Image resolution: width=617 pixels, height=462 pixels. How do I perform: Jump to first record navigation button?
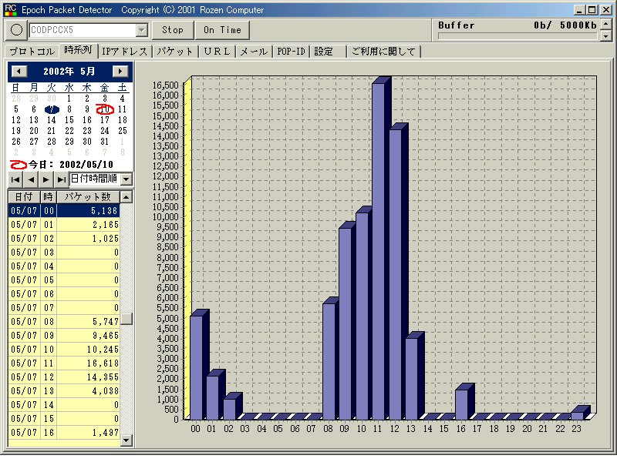click(15, 180)
